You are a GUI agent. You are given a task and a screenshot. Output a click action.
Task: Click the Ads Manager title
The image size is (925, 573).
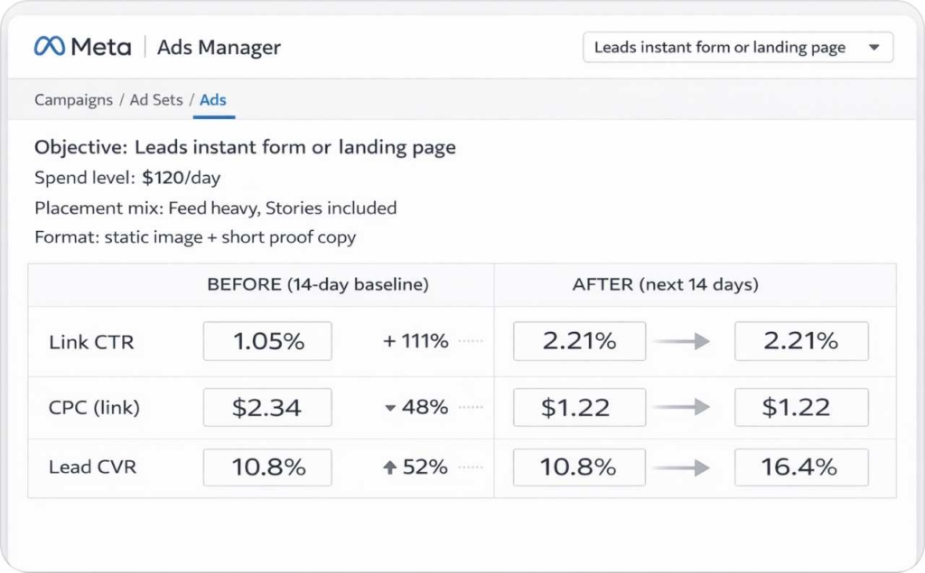(219, 47)
